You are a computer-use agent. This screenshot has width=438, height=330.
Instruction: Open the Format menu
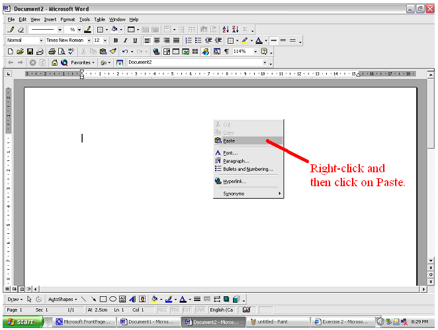(x=67, y=20)
